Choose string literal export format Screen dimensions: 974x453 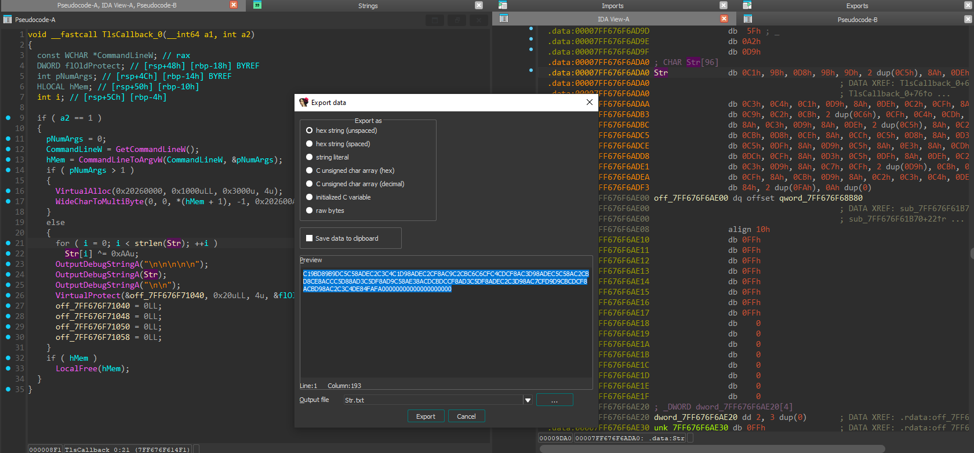[328, 157]
